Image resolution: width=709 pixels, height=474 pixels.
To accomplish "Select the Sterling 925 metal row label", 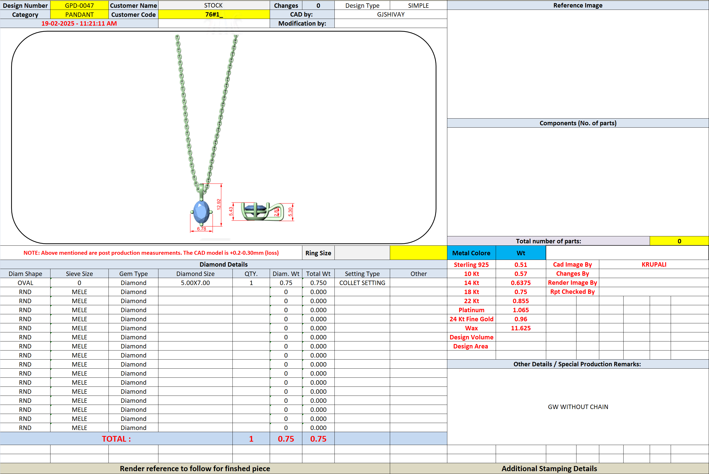I will point(471,265).
